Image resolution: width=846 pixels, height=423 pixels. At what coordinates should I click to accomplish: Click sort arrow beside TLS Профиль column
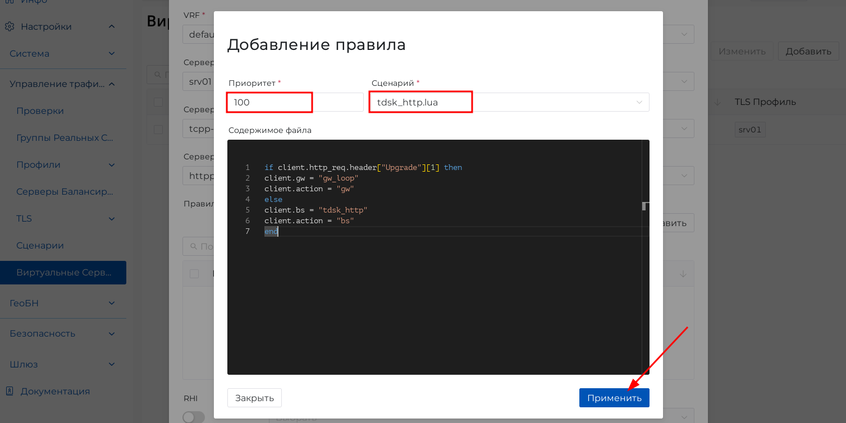pos(717,102)
